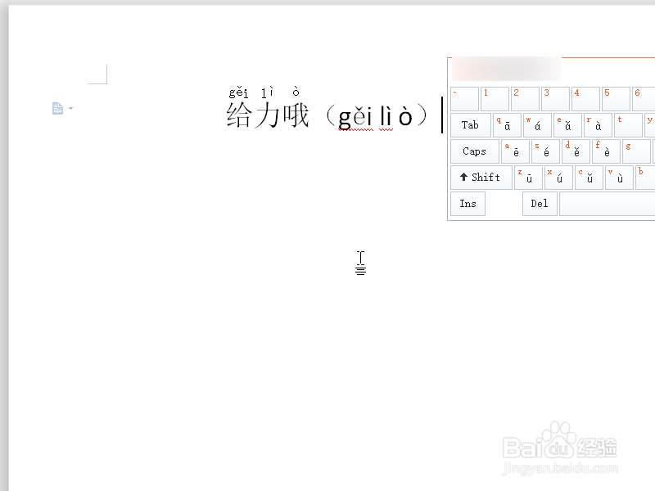Screen dimensions: 655x491
Task: Insert ù using the v key
Action: click(x=620, y=178)
